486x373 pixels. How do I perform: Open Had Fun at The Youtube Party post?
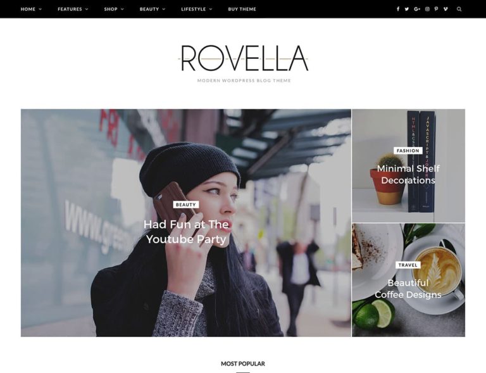tap(186, 232)
